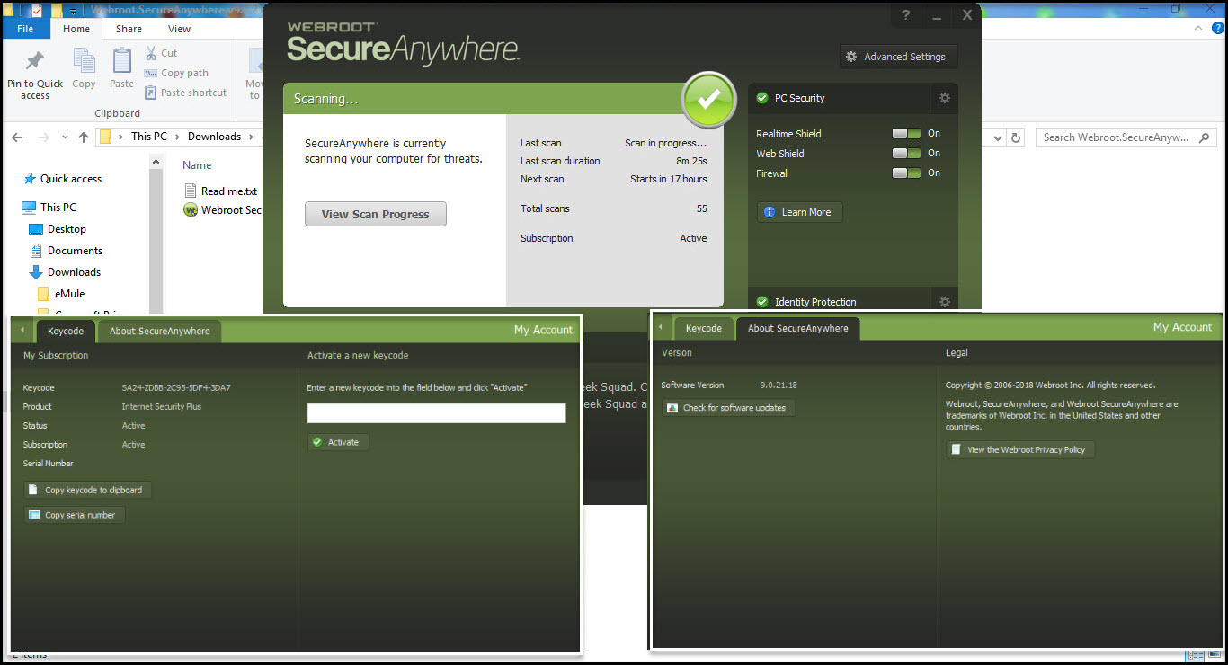
Task: Click View the Webroot Privacy Policy button
Action: point(1019,449)
